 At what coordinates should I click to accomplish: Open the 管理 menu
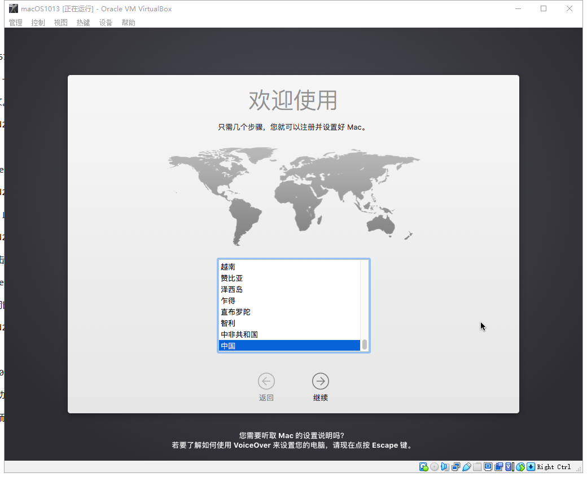16,23
